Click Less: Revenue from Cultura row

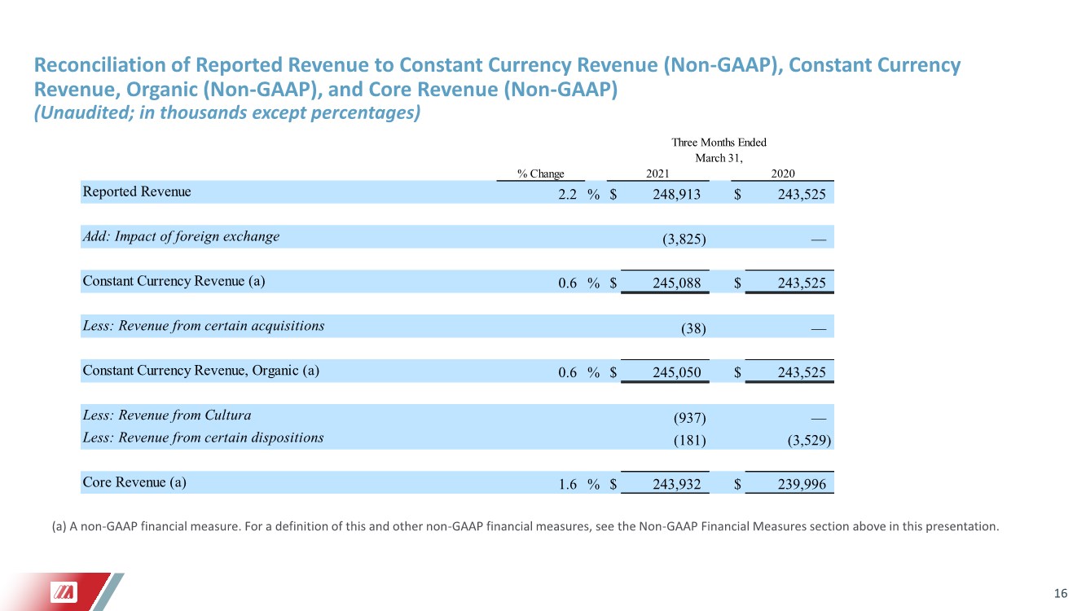167,415
